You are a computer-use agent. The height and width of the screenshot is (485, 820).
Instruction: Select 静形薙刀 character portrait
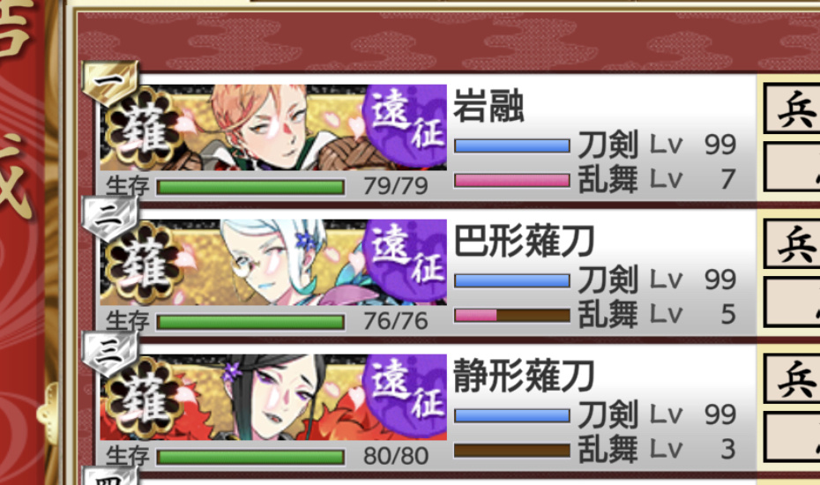[x=273, y=397]
